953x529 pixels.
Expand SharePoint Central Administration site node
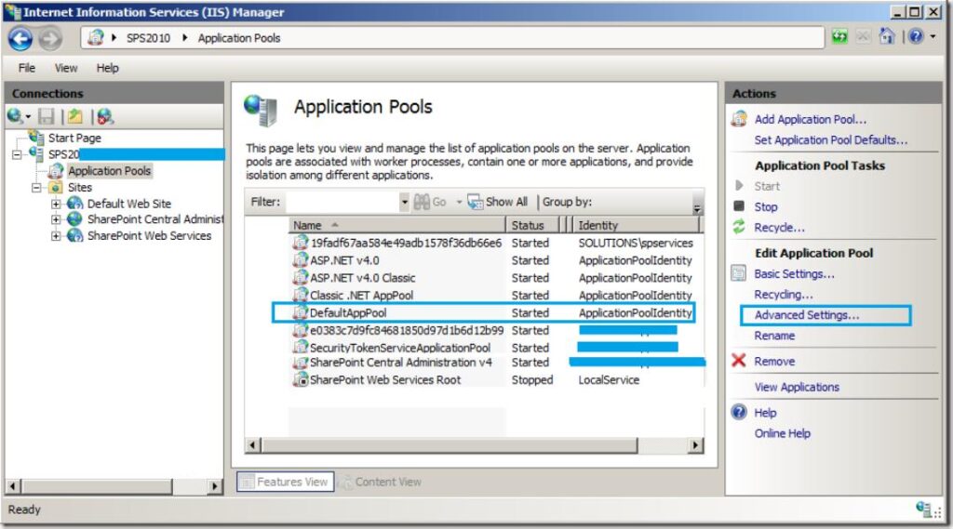pyautogui.click(x=56, y=219)
